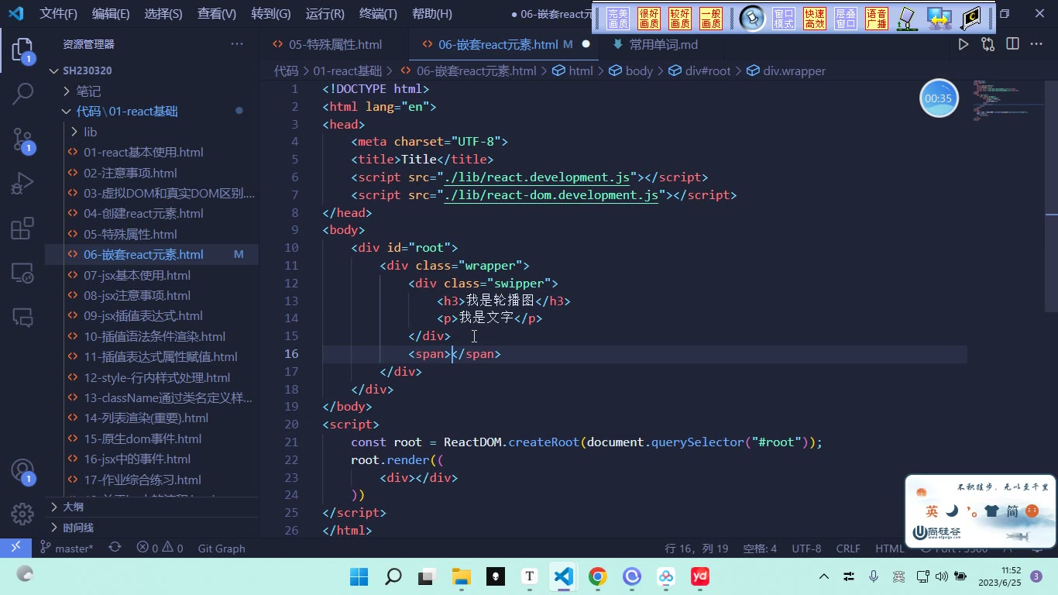Open the Accounts icon in activity bar
This screenshot has height=595, width=1058.
pyautogui.click(x=22, y=471)
